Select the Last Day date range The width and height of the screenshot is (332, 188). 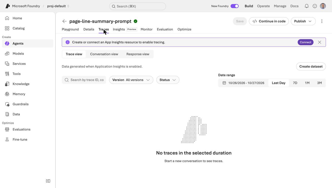click(x=279, y=83)
